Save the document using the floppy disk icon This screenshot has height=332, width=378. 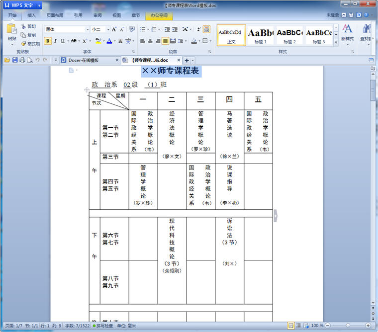click(15, 60)
